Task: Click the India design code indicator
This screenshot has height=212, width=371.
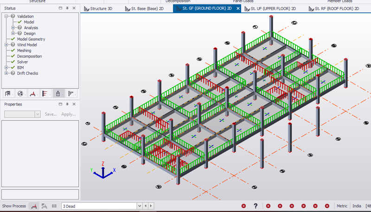Action: pyautogui.click(x=357, y=206)
